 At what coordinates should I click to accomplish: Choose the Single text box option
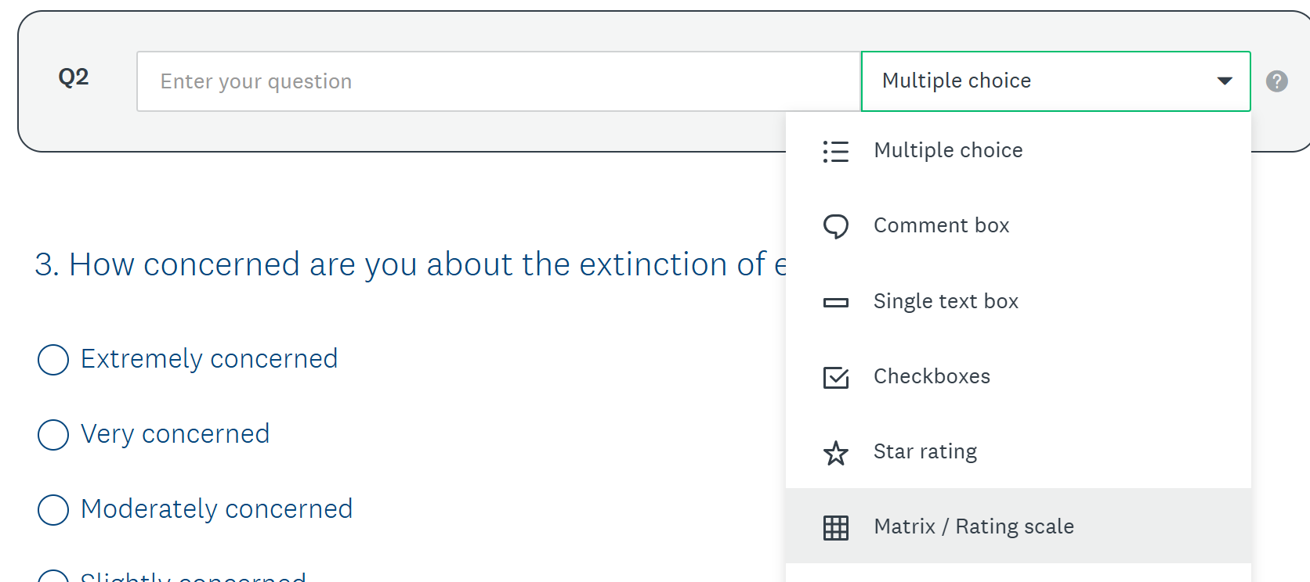coord(946,301)
